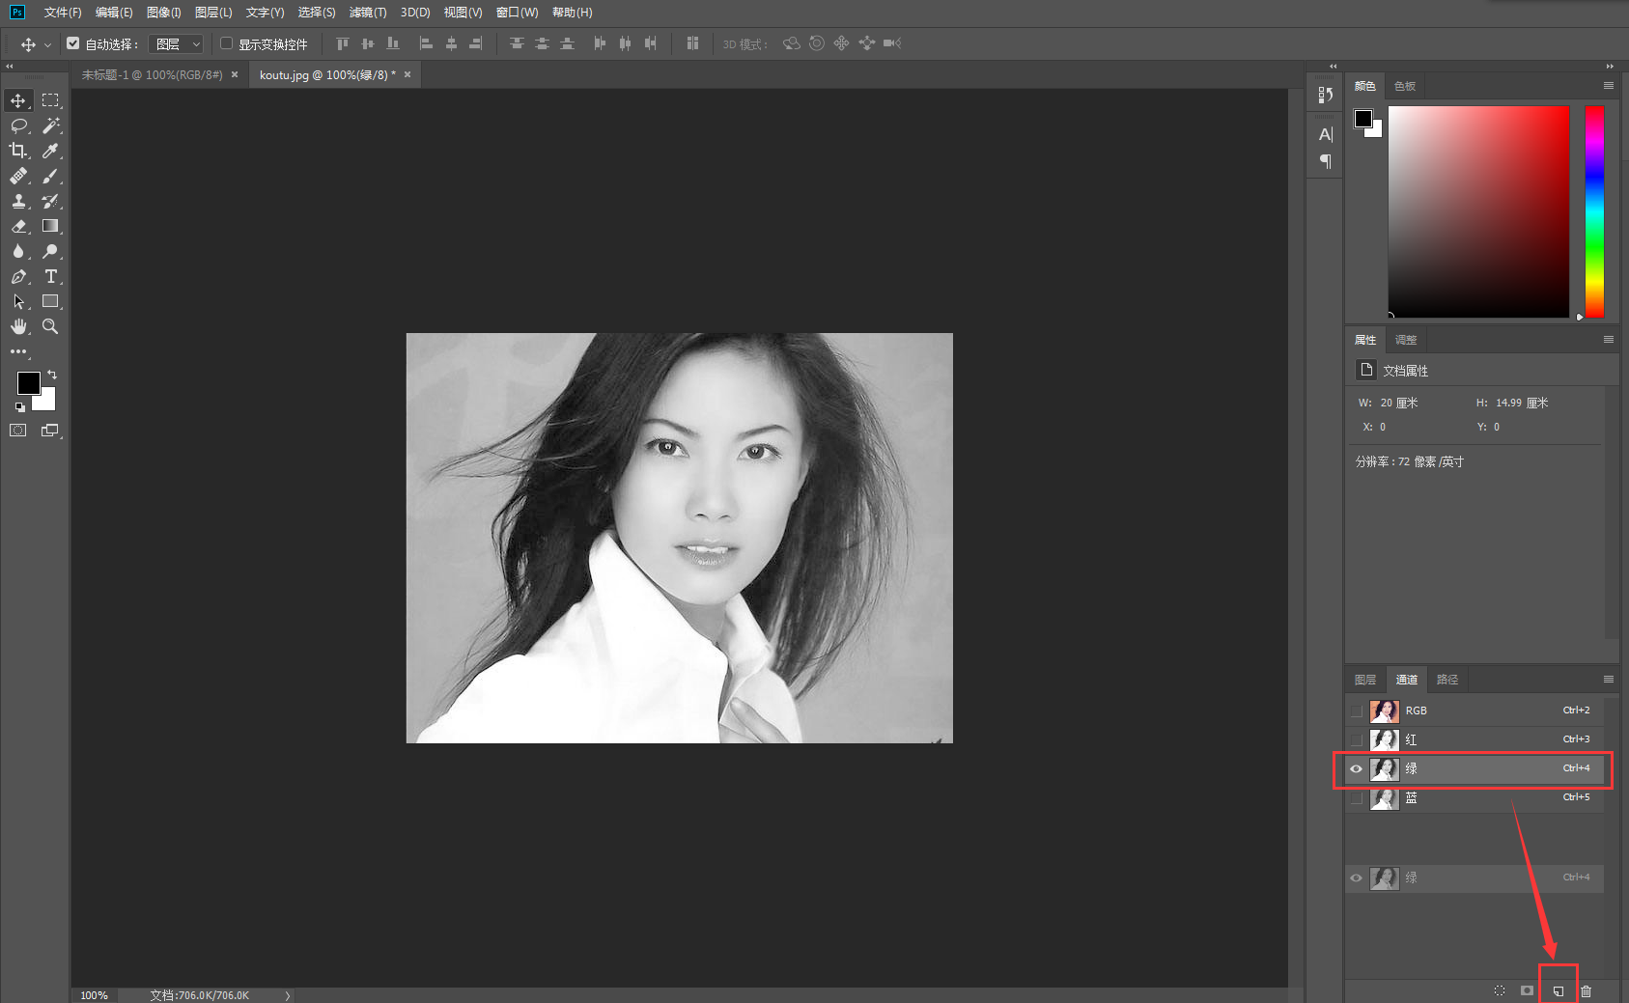
Task: Show the RGB channel visibility
Action: [1357, 711]
